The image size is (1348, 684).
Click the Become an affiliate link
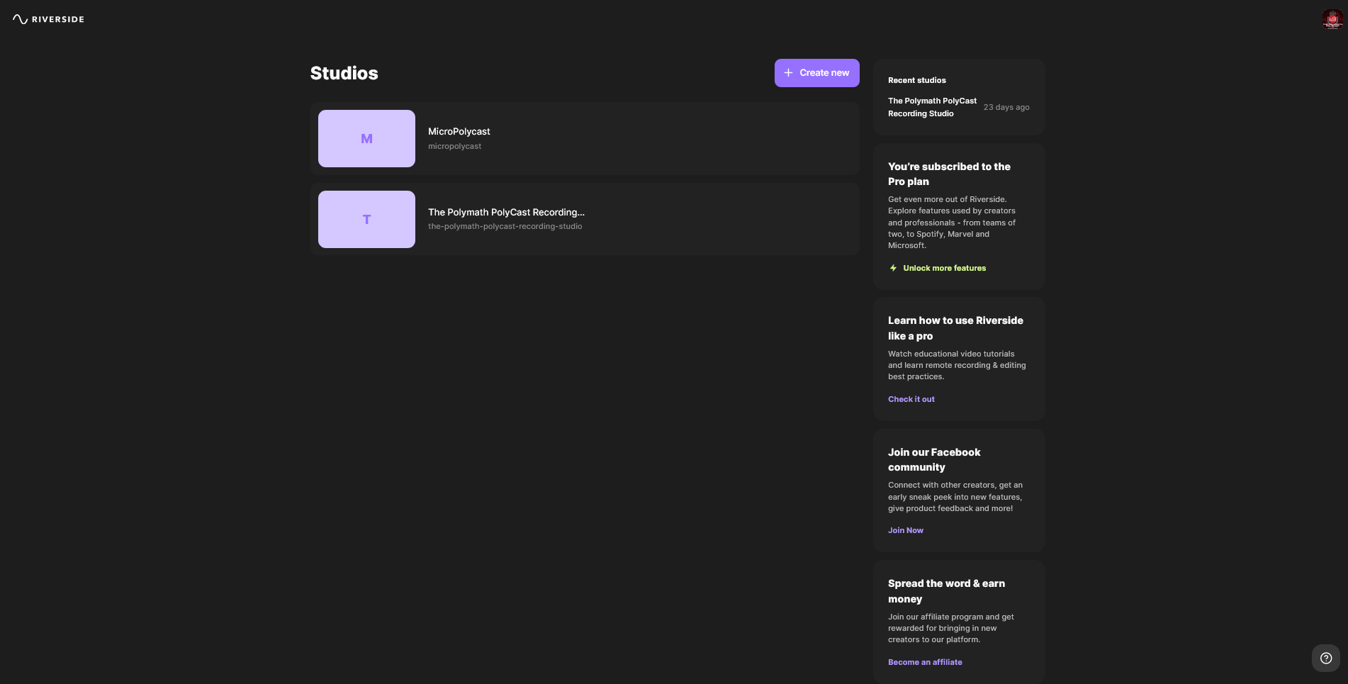click(x=925, y=662)
